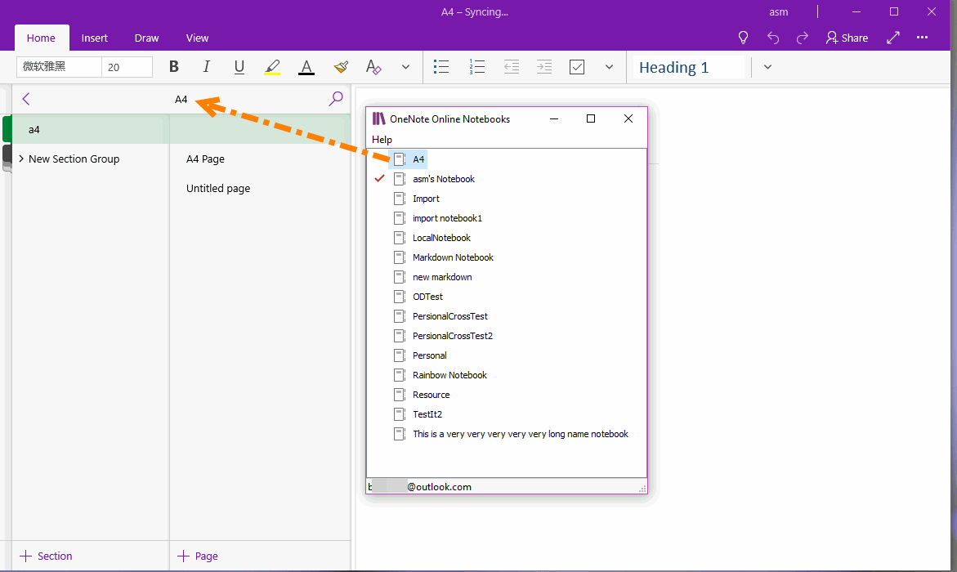Select import notebook1 entry
This screenshot has height=572, width=957.
[447, 218]
